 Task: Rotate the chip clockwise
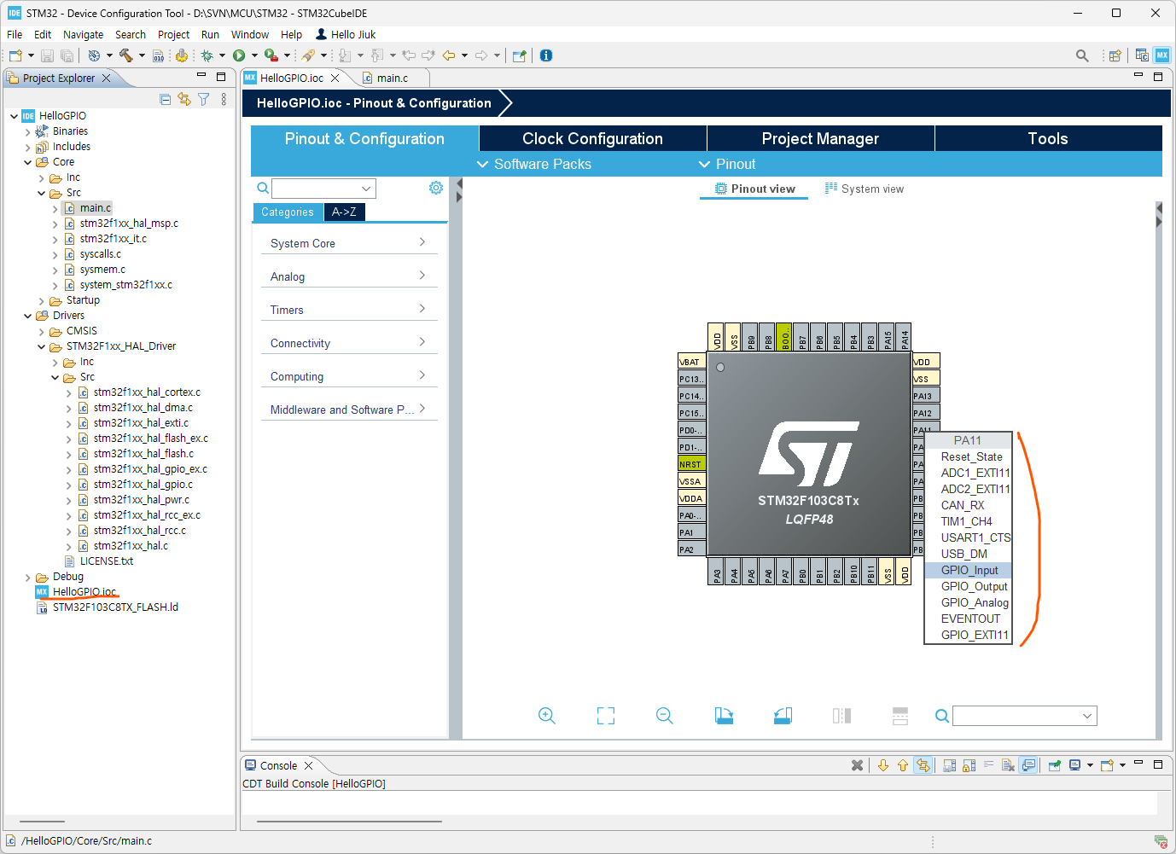[724, 716]
